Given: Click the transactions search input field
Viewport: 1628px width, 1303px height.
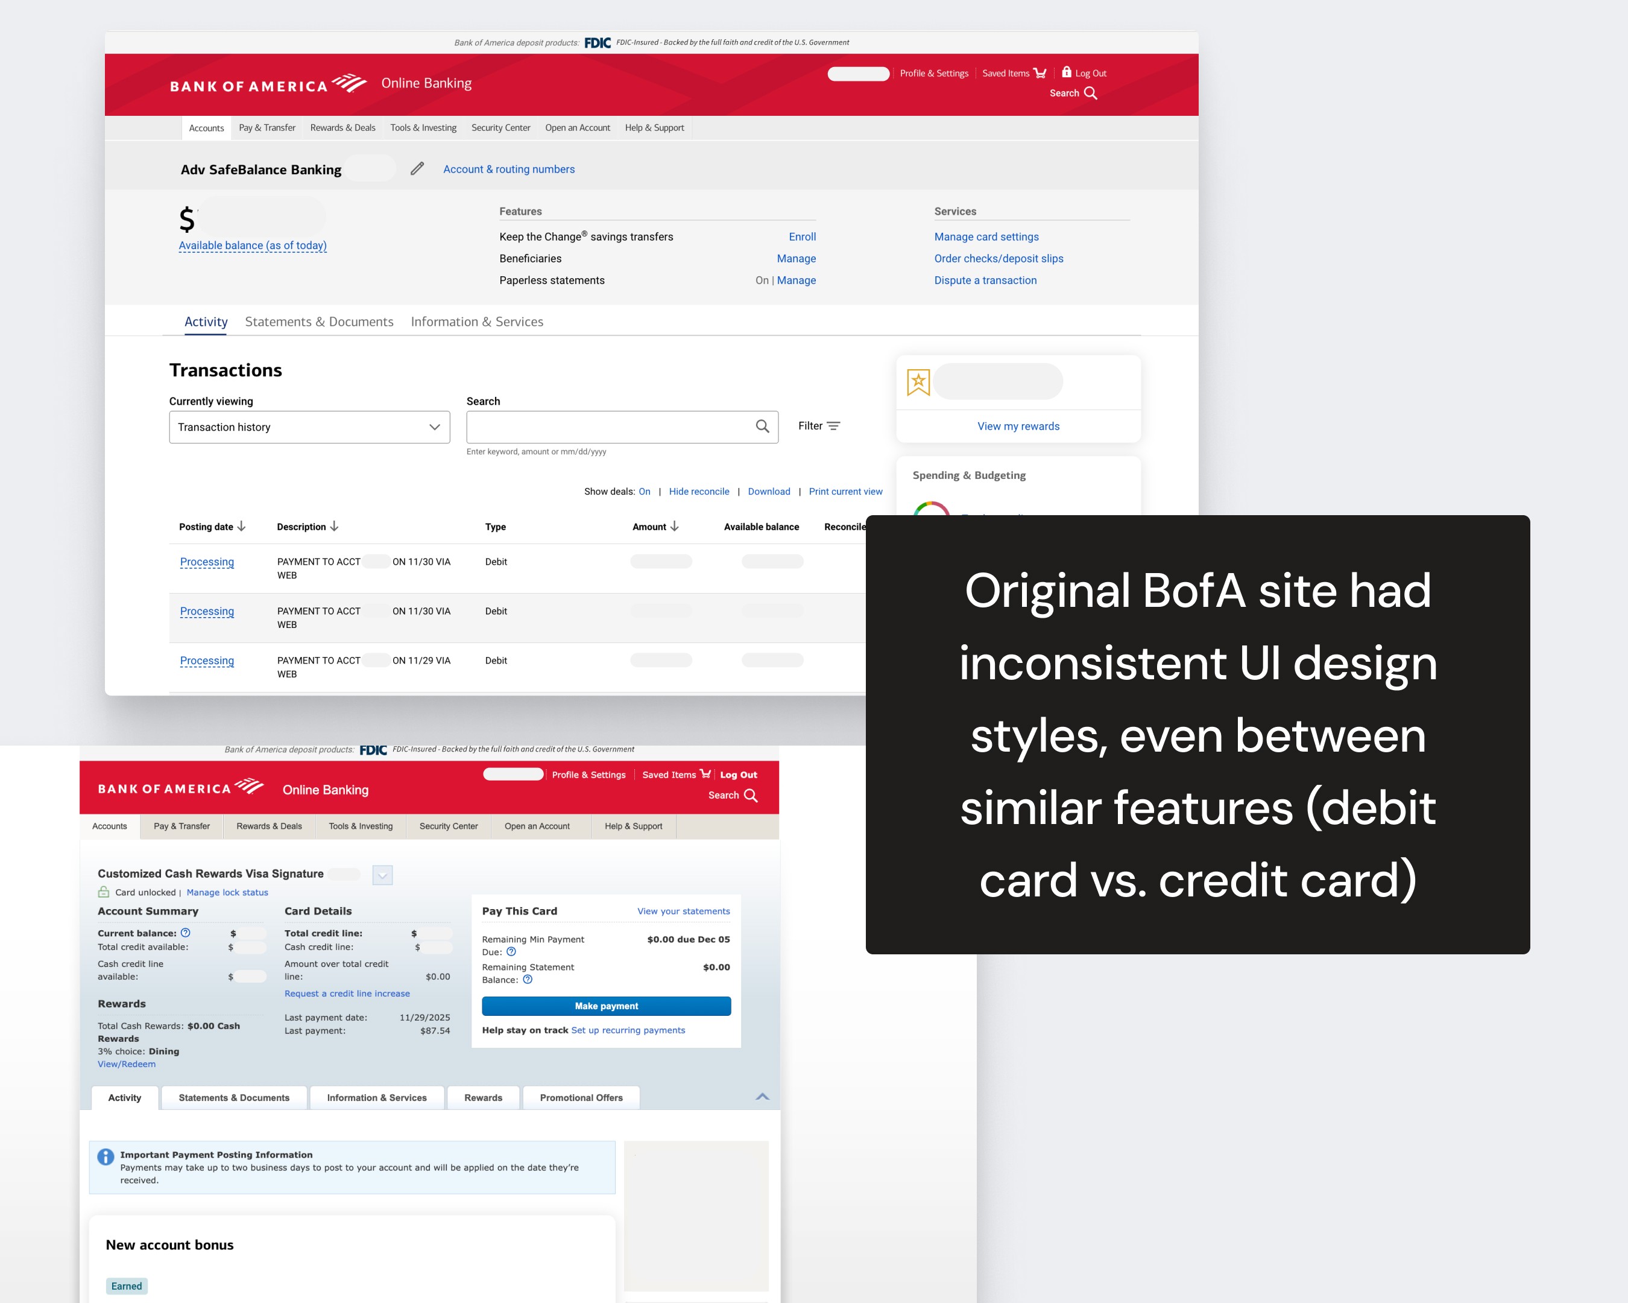Looking at the screenshot, I should (x=608, y=428).
